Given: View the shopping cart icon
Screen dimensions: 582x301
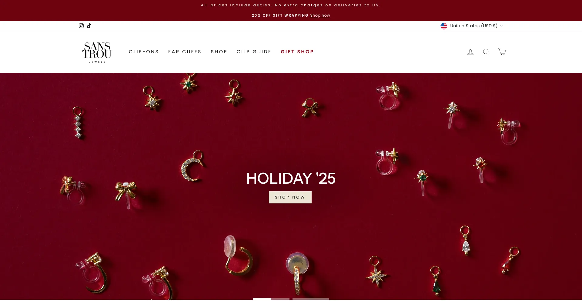Looking at the screenshot, I should 502,52.
